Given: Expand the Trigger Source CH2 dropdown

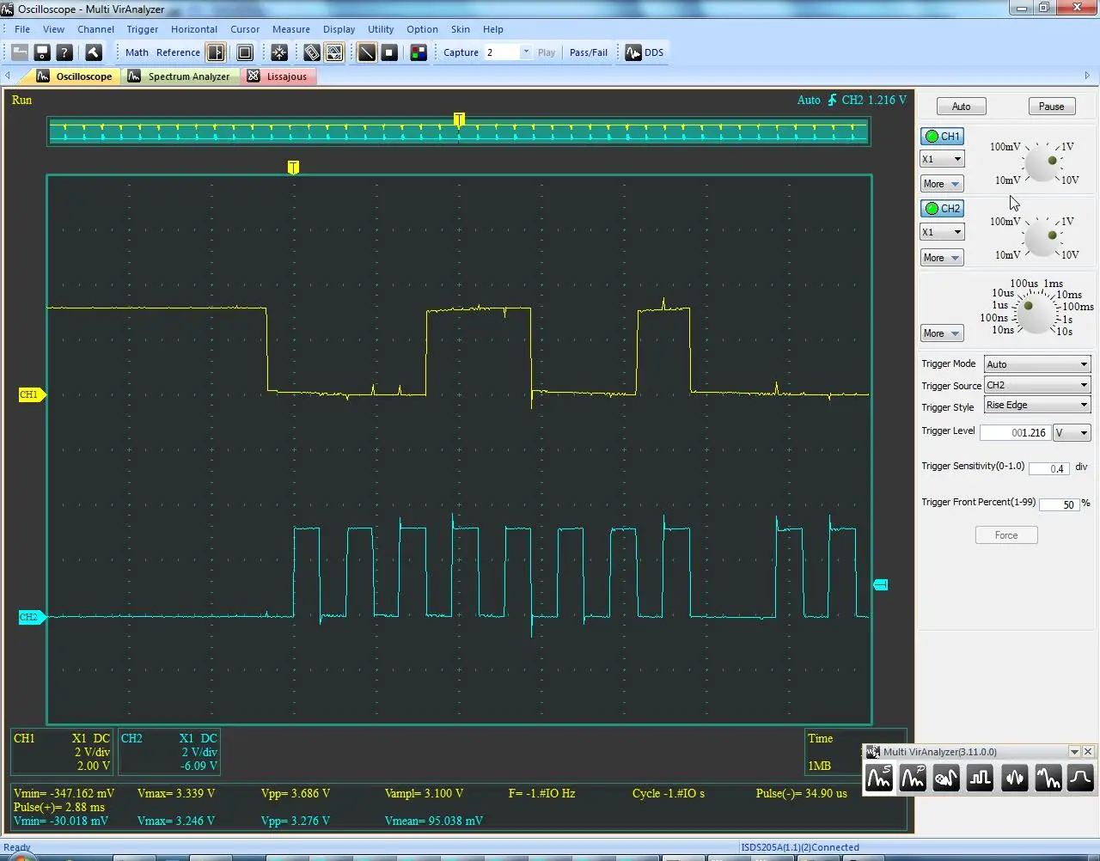Looking at the screenshot, I should pyautogui.click(x=1036, y=385).
